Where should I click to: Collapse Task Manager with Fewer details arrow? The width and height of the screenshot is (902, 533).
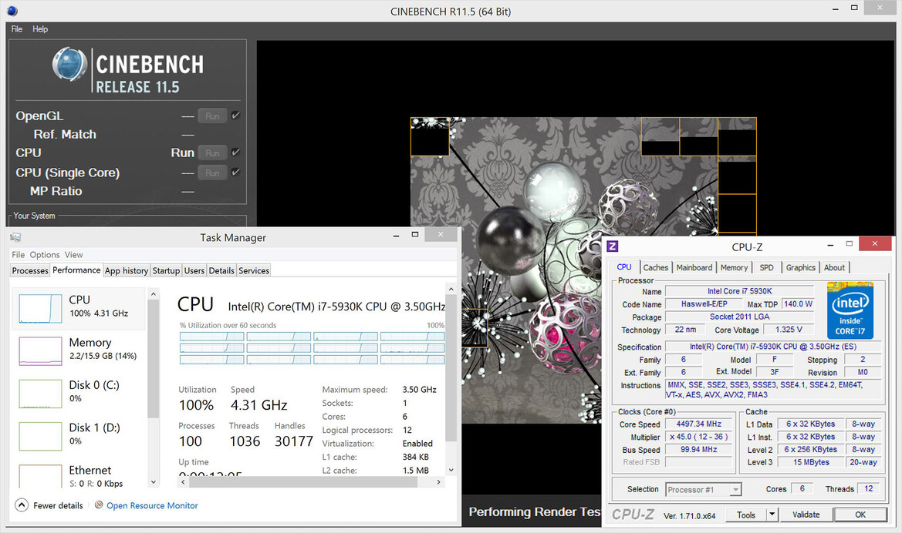[x=22, y=505]
